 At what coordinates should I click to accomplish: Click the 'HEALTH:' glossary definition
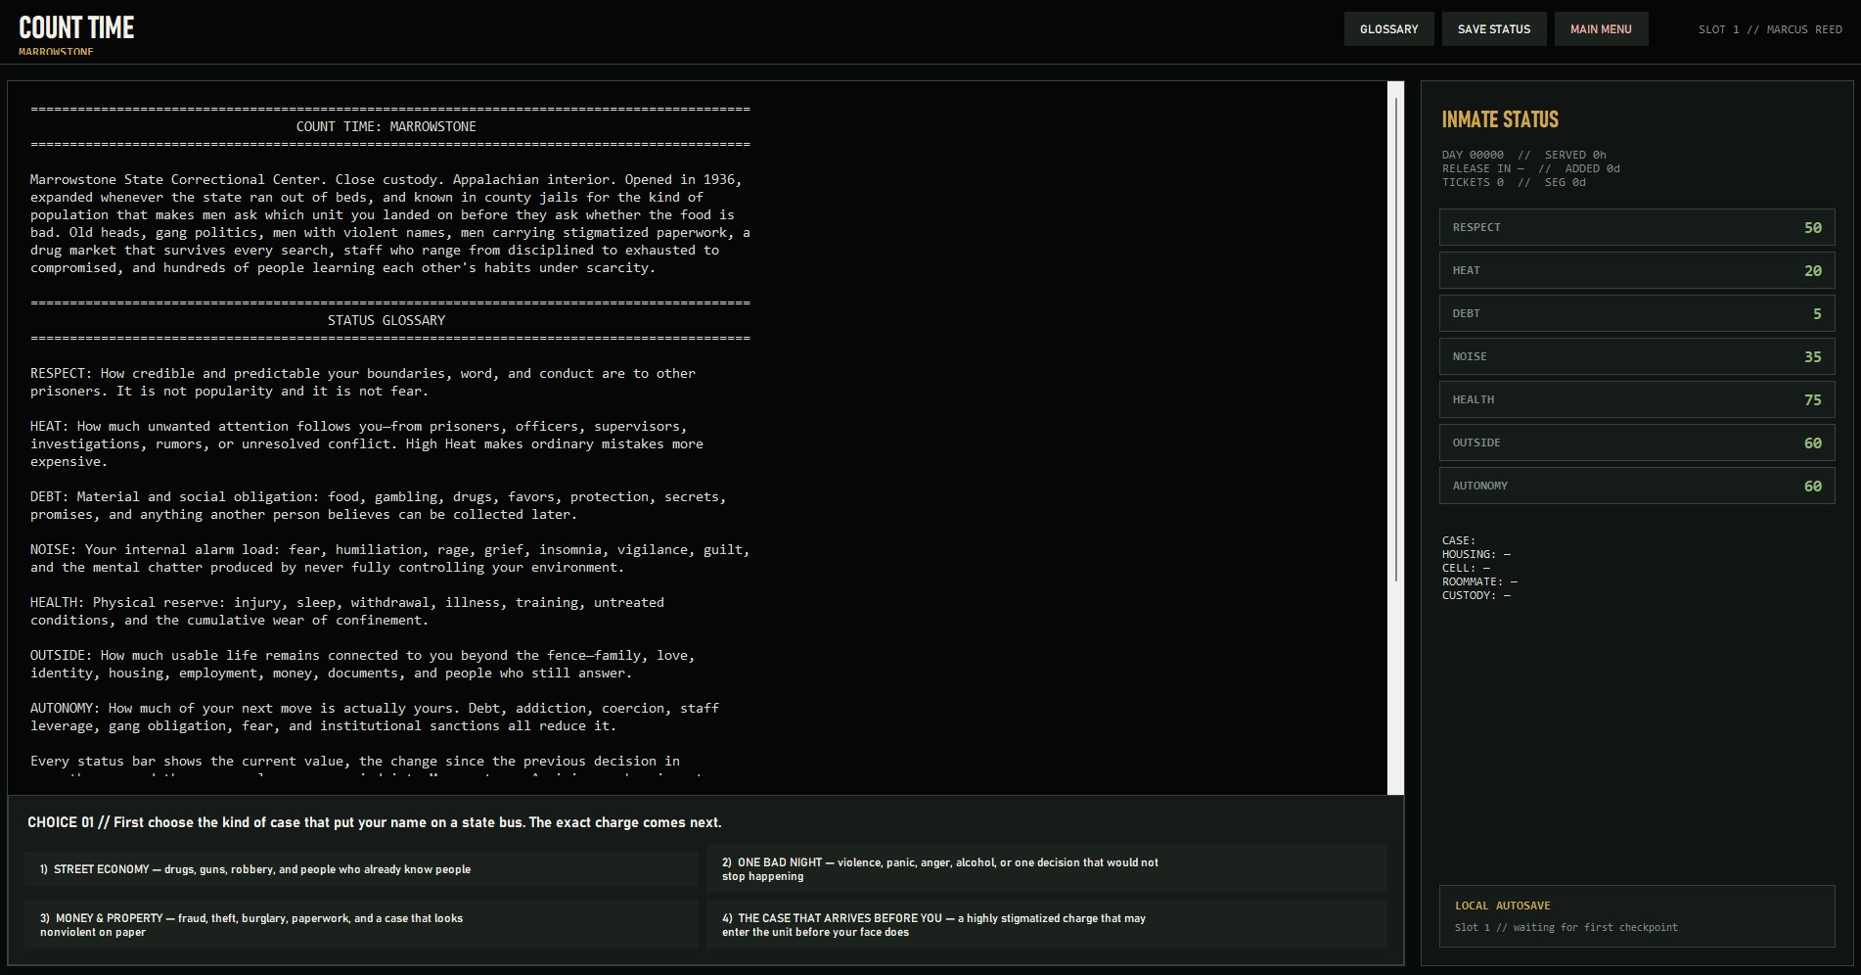tap(347, 611)
